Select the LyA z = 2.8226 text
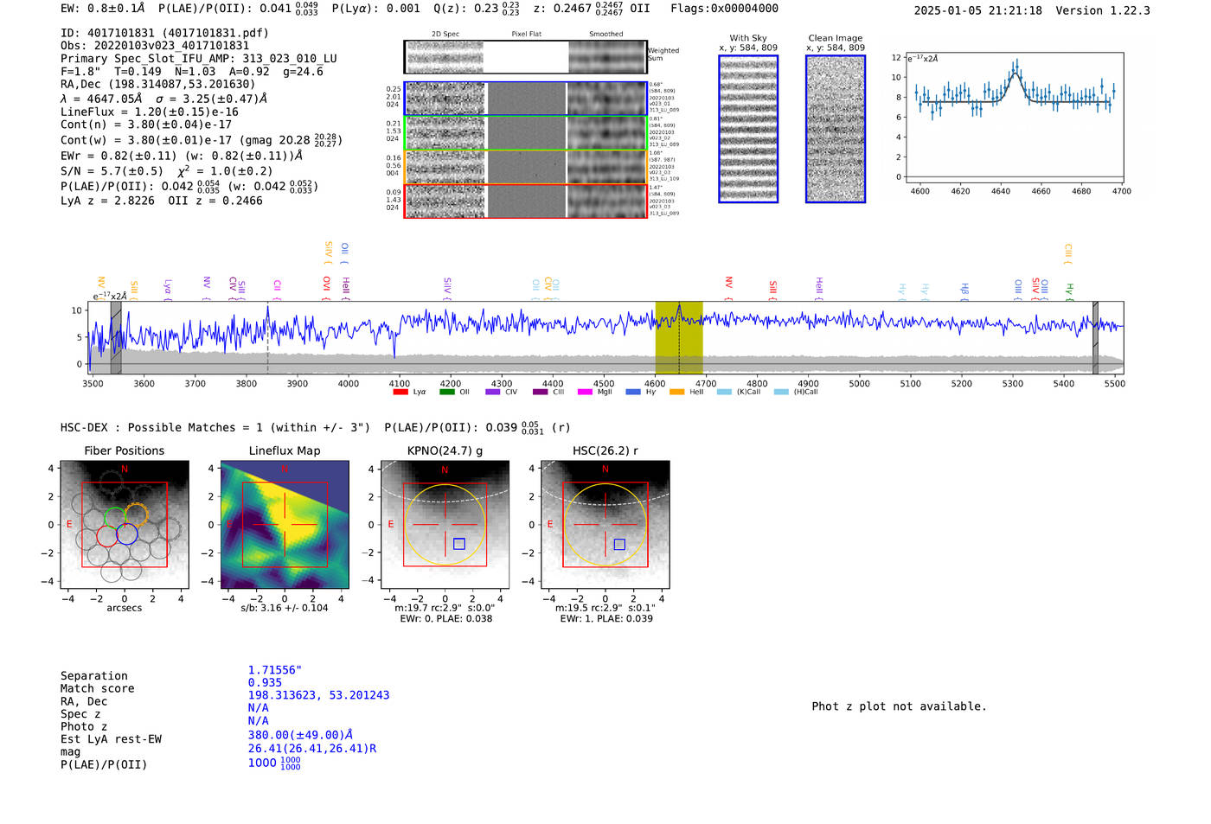1211x824 pixels. (107, 201)
